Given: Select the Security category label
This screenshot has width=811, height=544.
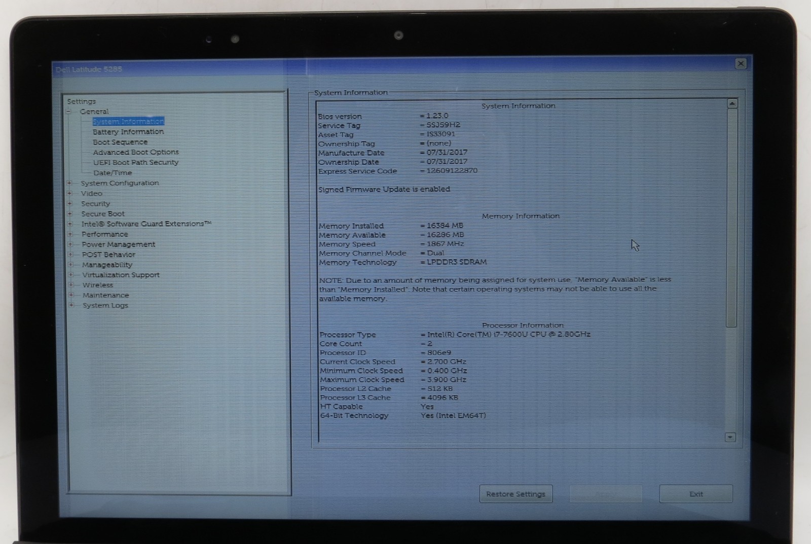Looking at the screenshot, I should (95, 203).
